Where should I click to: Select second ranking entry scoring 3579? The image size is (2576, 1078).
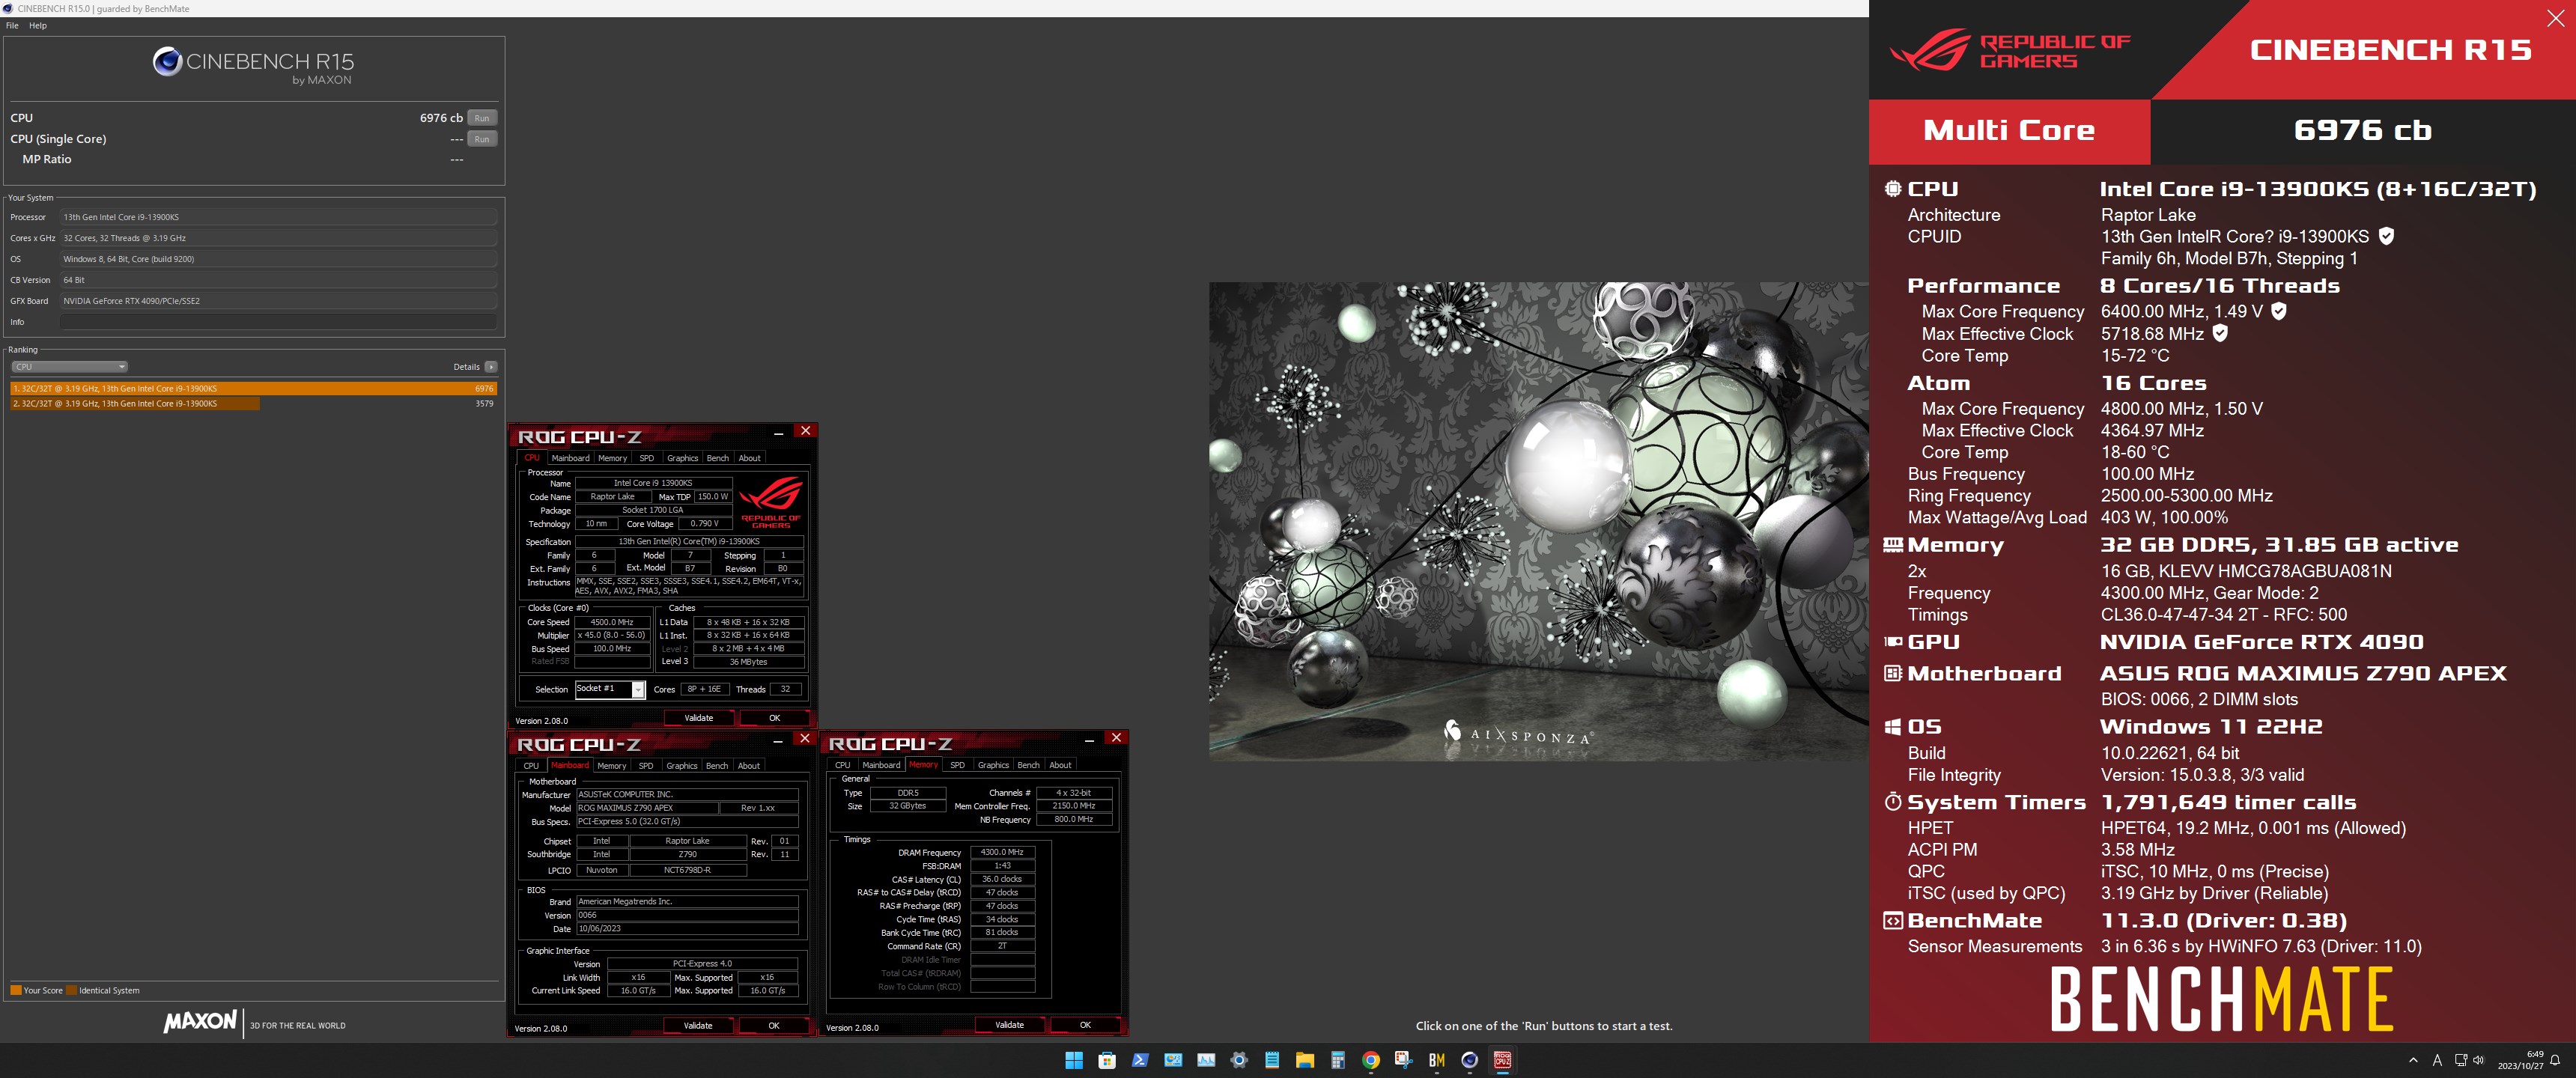coord(253,404)
